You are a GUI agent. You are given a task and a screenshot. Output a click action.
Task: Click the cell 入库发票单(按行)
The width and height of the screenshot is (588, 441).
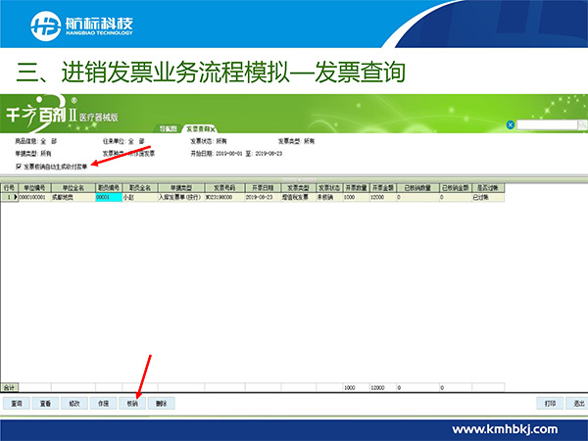[181, 197]
